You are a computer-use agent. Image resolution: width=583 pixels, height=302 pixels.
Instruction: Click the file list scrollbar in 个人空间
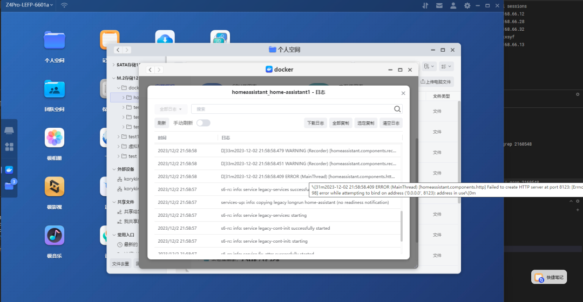459,152
